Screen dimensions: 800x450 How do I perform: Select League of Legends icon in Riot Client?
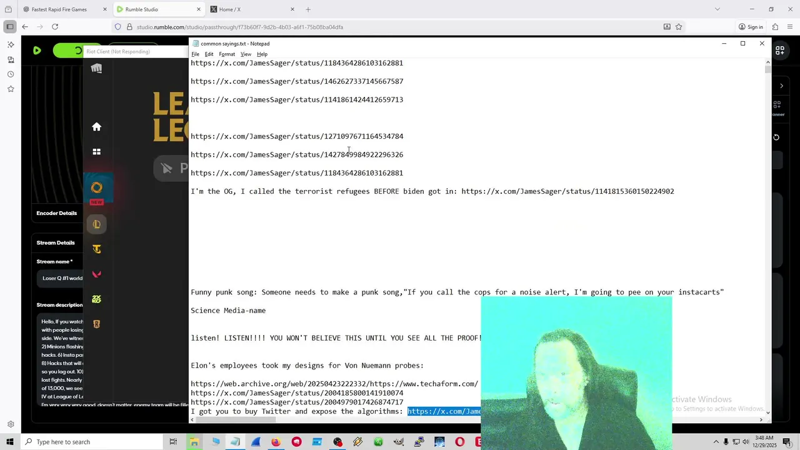point(96,224)
